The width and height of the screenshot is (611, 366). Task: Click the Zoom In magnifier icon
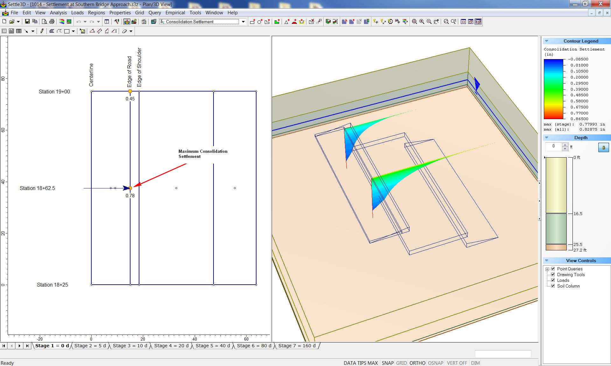pos(422,22)
